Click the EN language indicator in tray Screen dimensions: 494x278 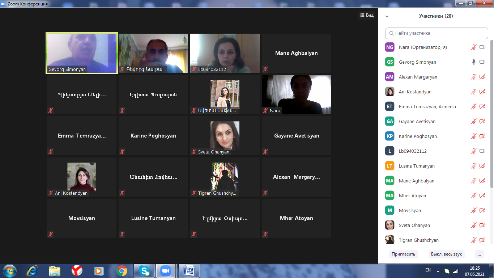pos(428,270)
